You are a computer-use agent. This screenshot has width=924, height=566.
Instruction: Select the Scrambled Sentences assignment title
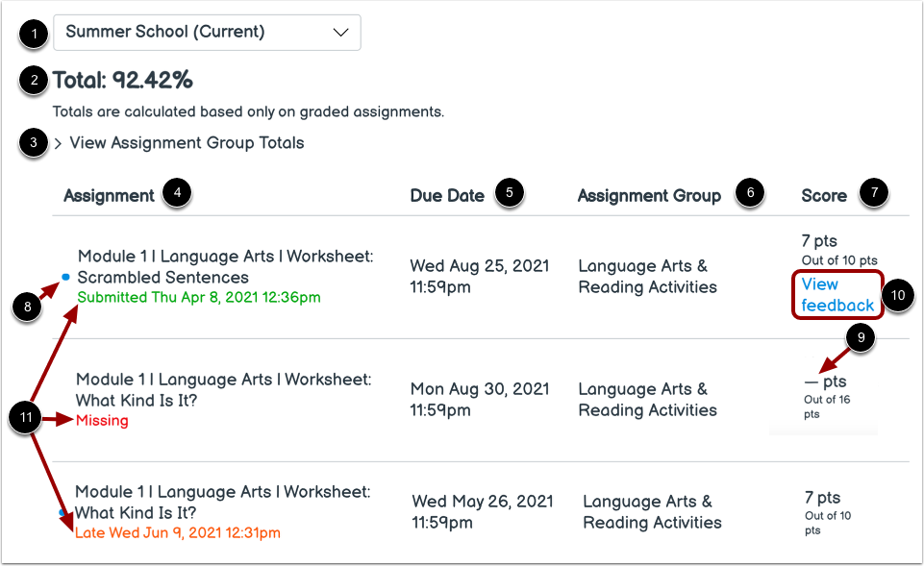[x=224, y=266]
